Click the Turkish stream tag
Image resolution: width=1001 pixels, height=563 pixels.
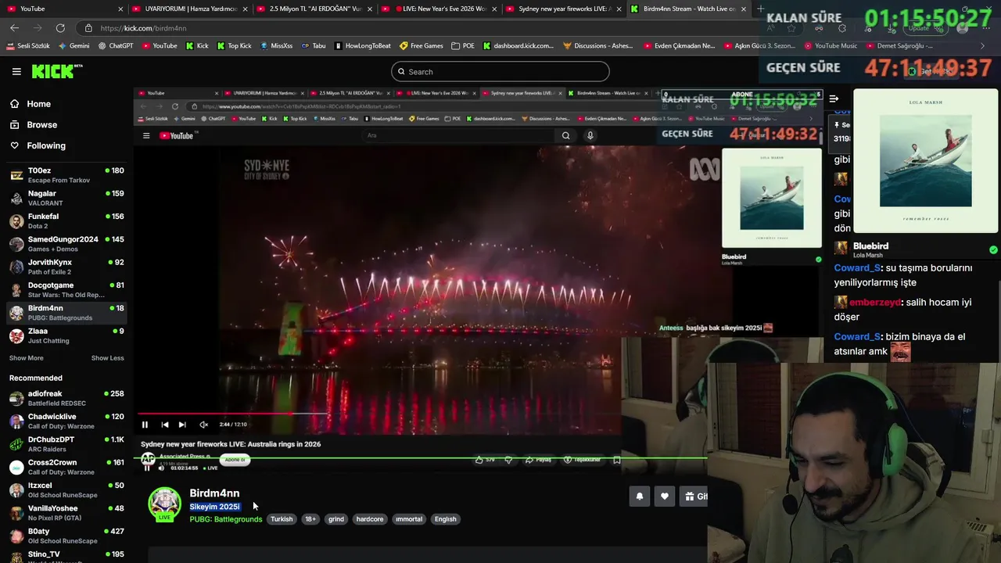tap(282, 519)
